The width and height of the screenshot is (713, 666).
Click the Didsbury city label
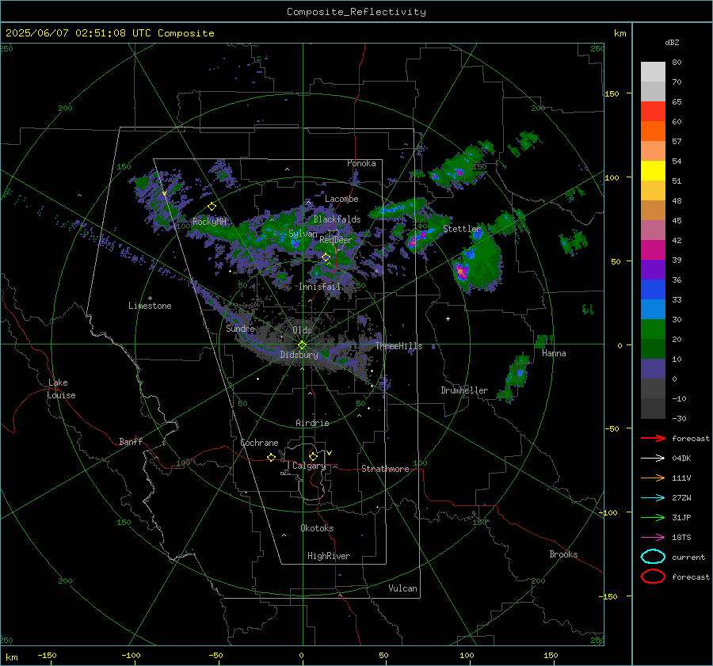(299, 355)
